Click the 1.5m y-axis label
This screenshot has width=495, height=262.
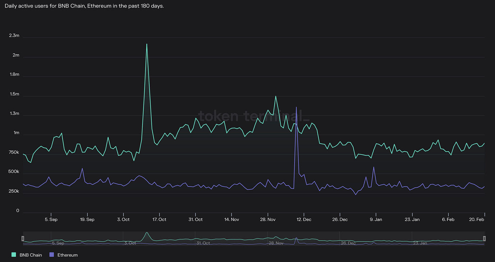14,94
